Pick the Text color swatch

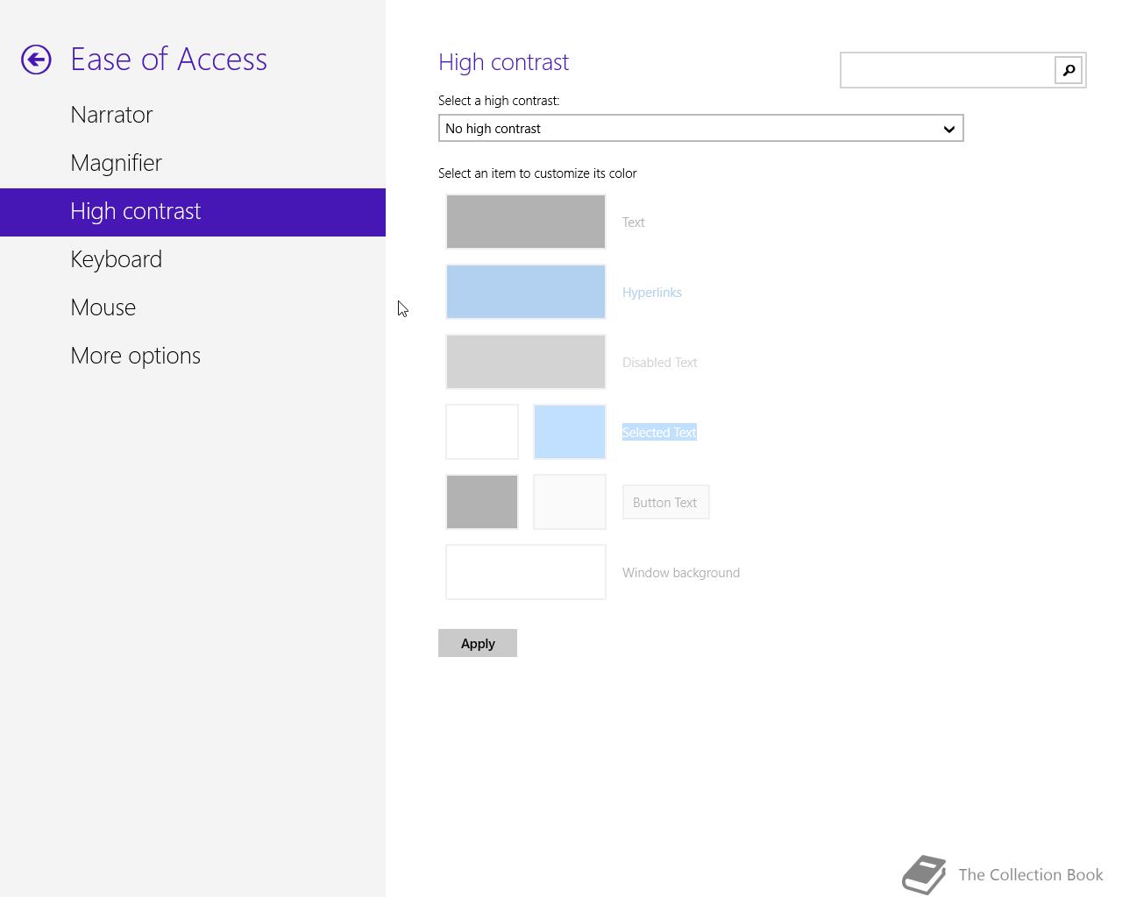tap(526, 222)
